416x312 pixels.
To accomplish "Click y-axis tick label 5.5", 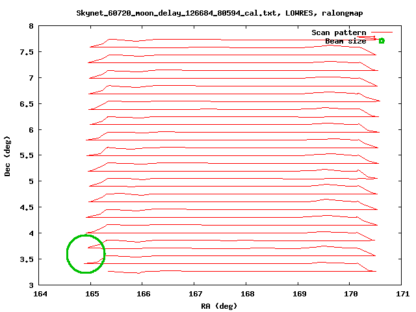I will click(x=27, y=155).
